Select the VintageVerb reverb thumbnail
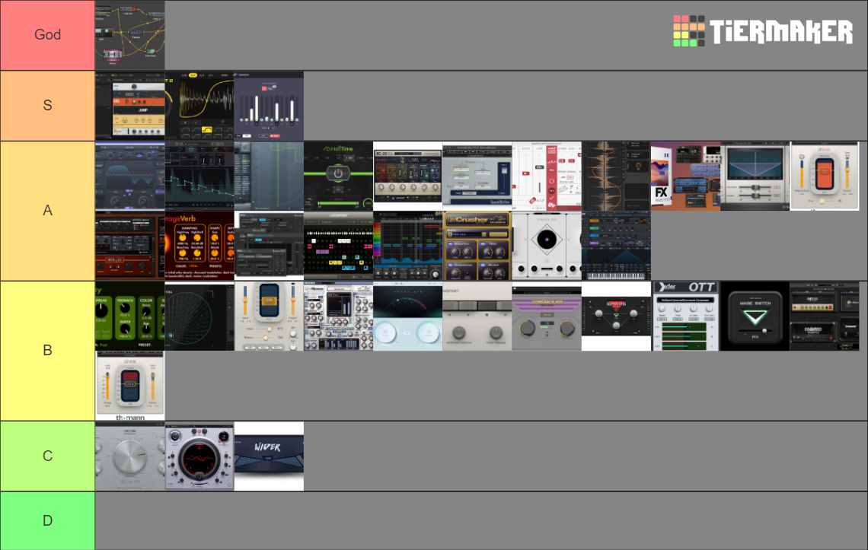Screen dimensions: 868x550 [x=199, y=245]
